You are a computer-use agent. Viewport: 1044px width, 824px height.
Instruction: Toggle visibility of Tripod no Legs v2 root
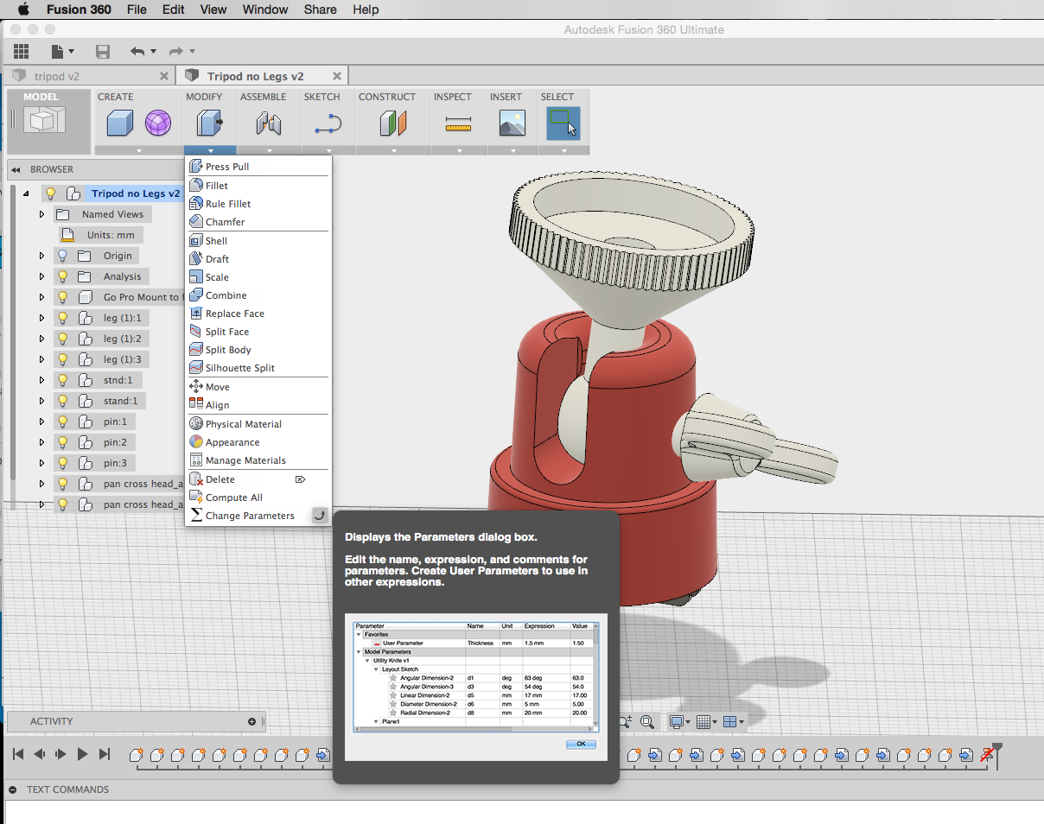pyautogui.click(x=50, y=193)
